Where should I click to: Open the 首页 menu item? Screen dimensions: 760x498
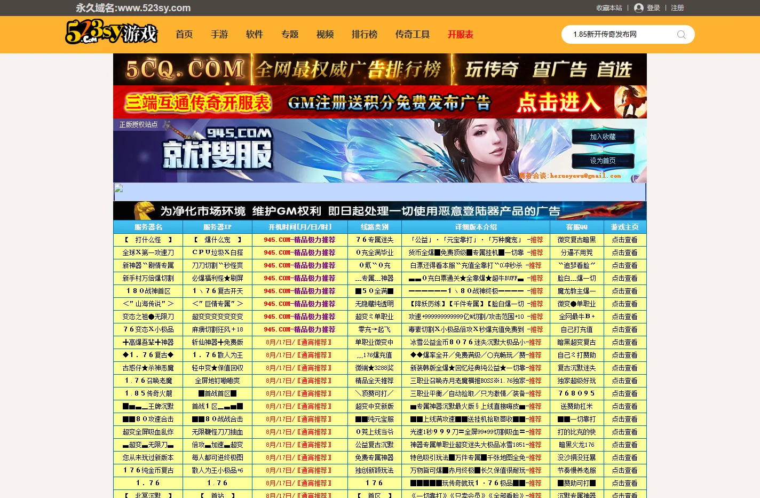[184, 35]
